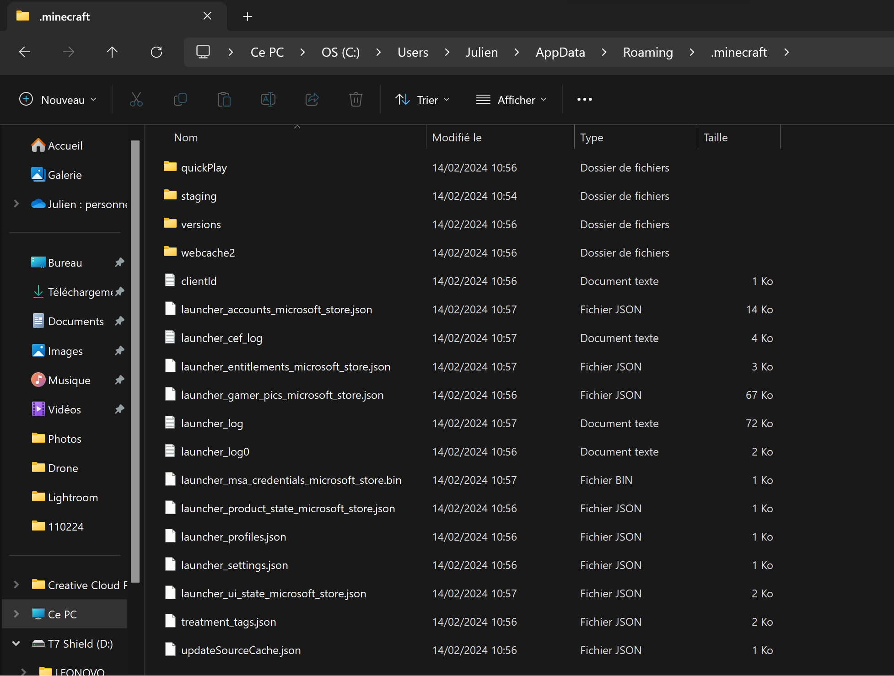The image size is (894, 676).
Task: Go back with the left arrow
Action: click(x=25, y=52)
